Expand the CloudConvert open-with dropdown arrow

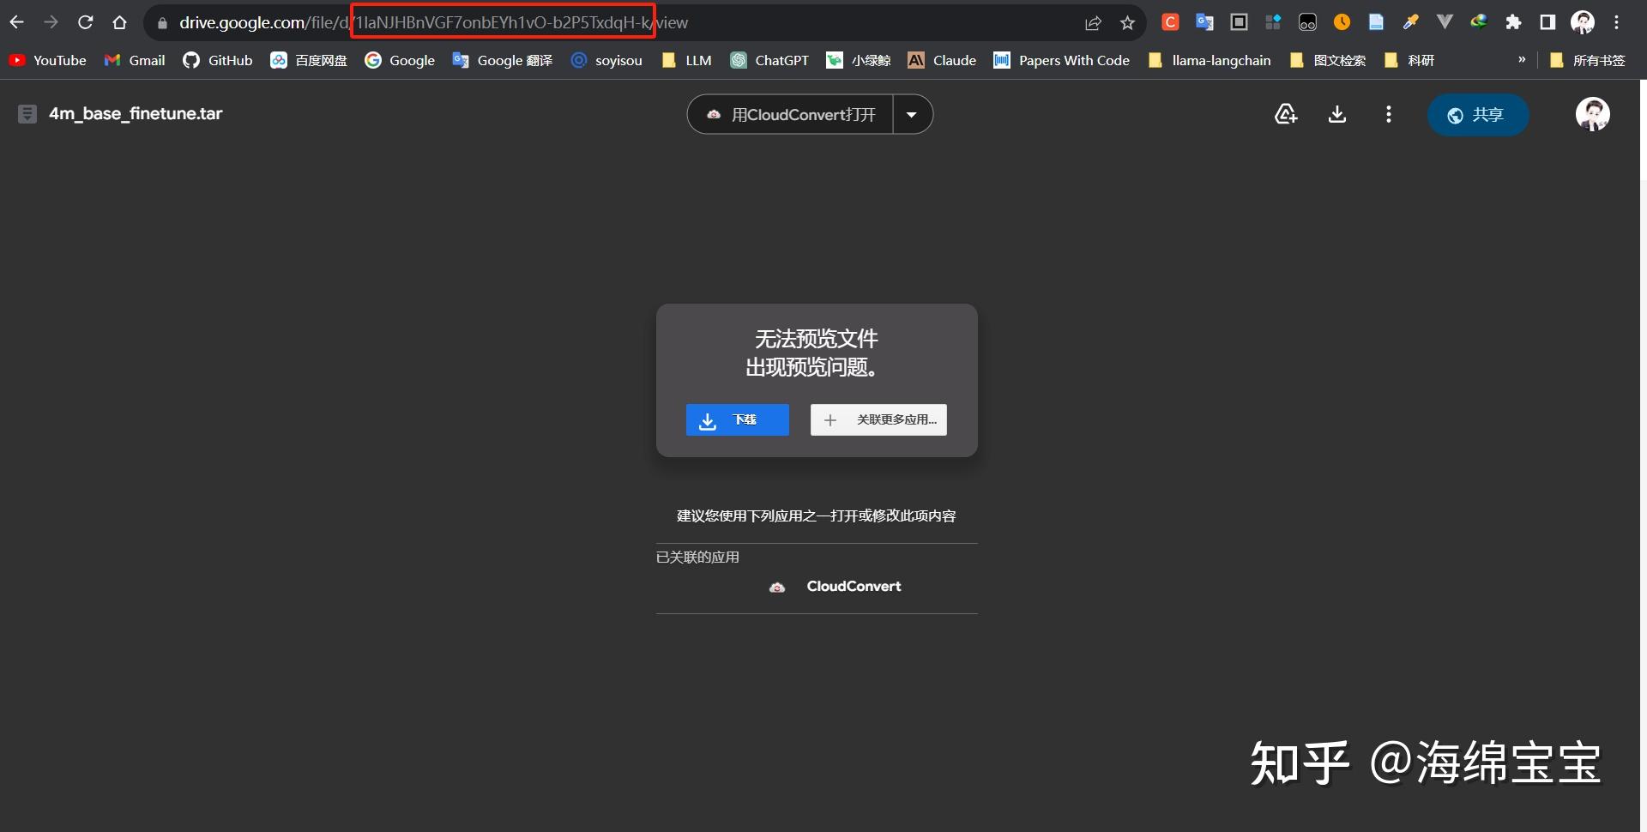click(x=913, y=113)
